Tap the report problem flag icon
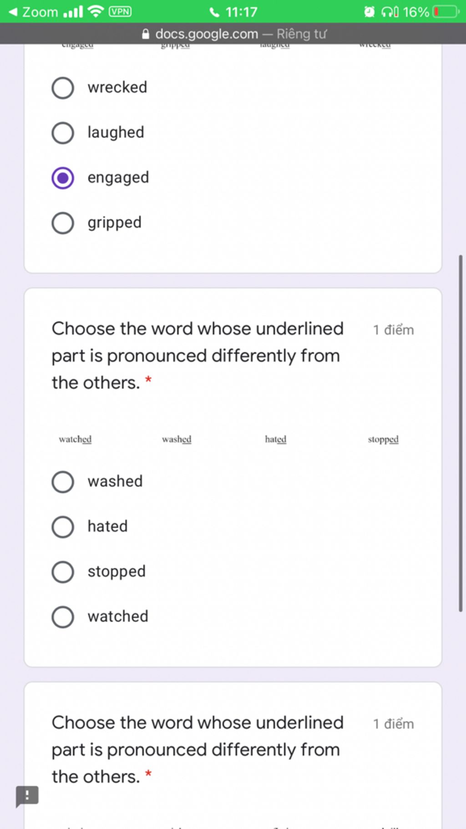This screenshot has height=829, width=466. click(27, 796)
